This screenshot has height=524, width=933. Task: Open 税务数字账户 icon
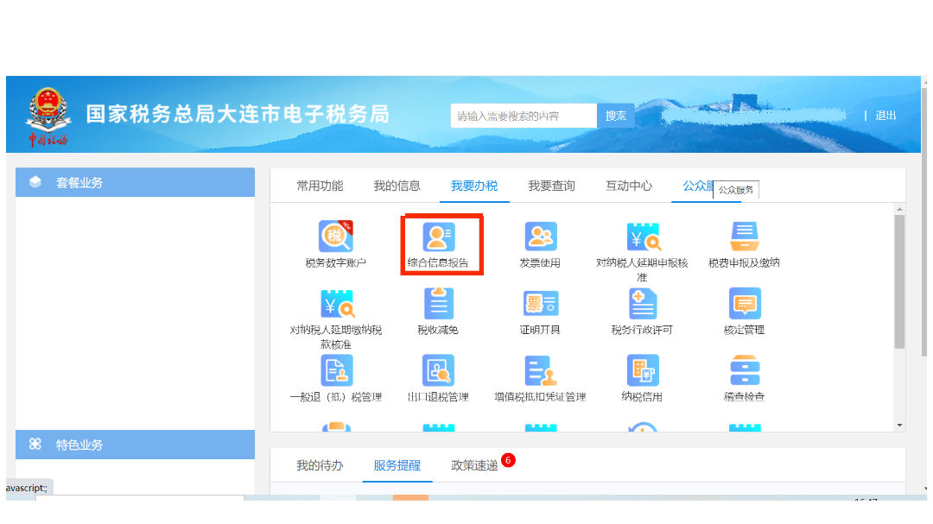tap(336, 237)
